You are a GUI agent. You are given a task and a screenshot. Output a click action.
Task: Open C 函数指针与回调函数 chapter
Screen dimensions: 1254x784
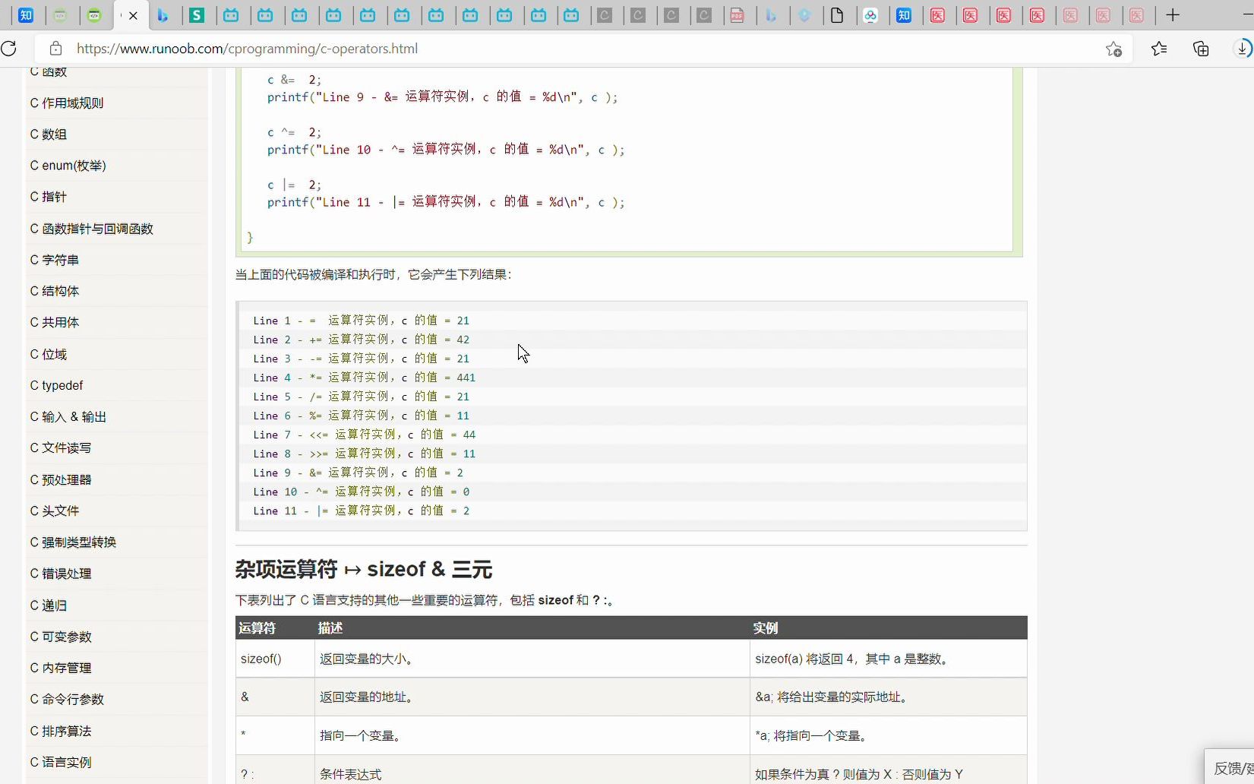tap(92, 229)
